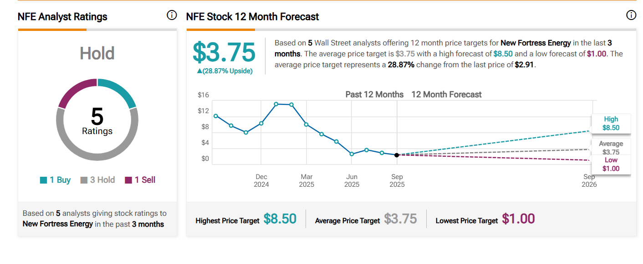The height and width of the screenshot is (264, 643).
Task: Select the 12 Month Forecast chart label
Action: (x=446, y=95)
